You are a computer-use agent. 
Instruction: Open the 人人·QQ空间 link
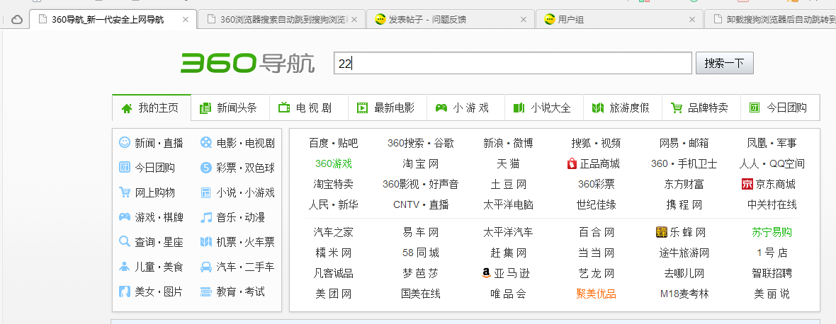coord(772,164)
